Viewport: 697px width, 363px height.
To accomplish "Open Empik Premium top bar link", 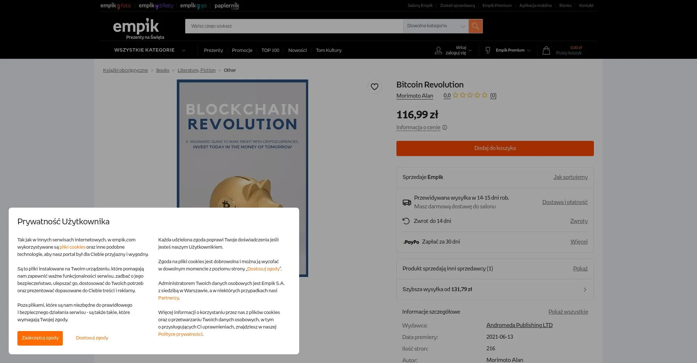I will [497, 5].
